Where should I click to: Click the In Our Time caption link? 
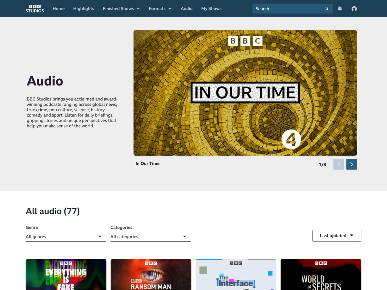147,164
